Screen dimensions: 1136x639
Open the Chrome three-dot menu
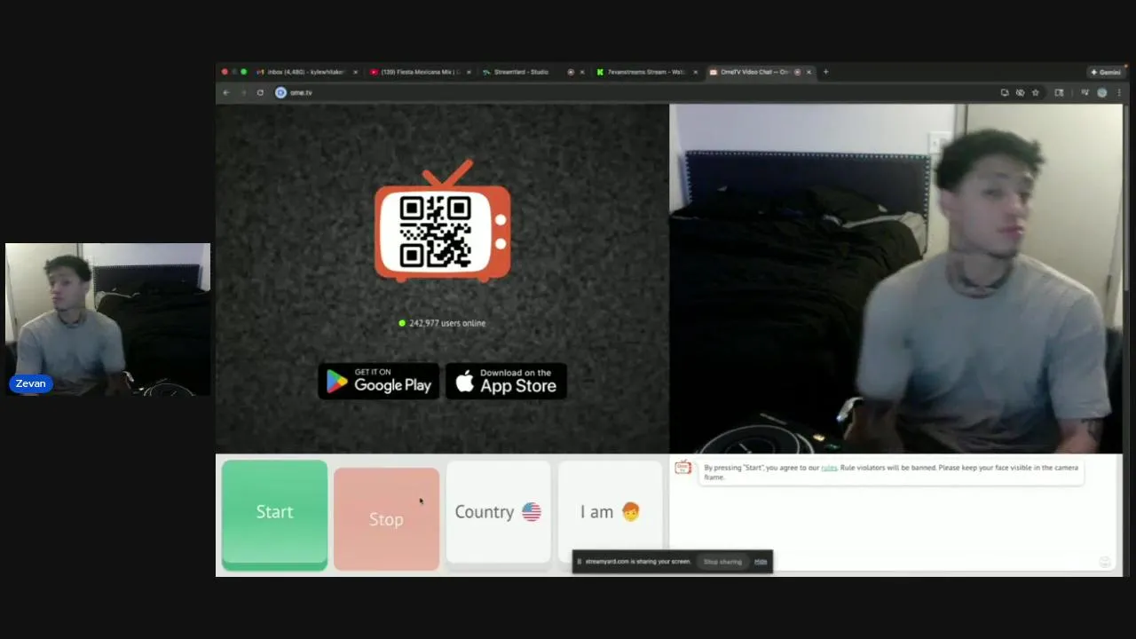(x=1118, y=92)
